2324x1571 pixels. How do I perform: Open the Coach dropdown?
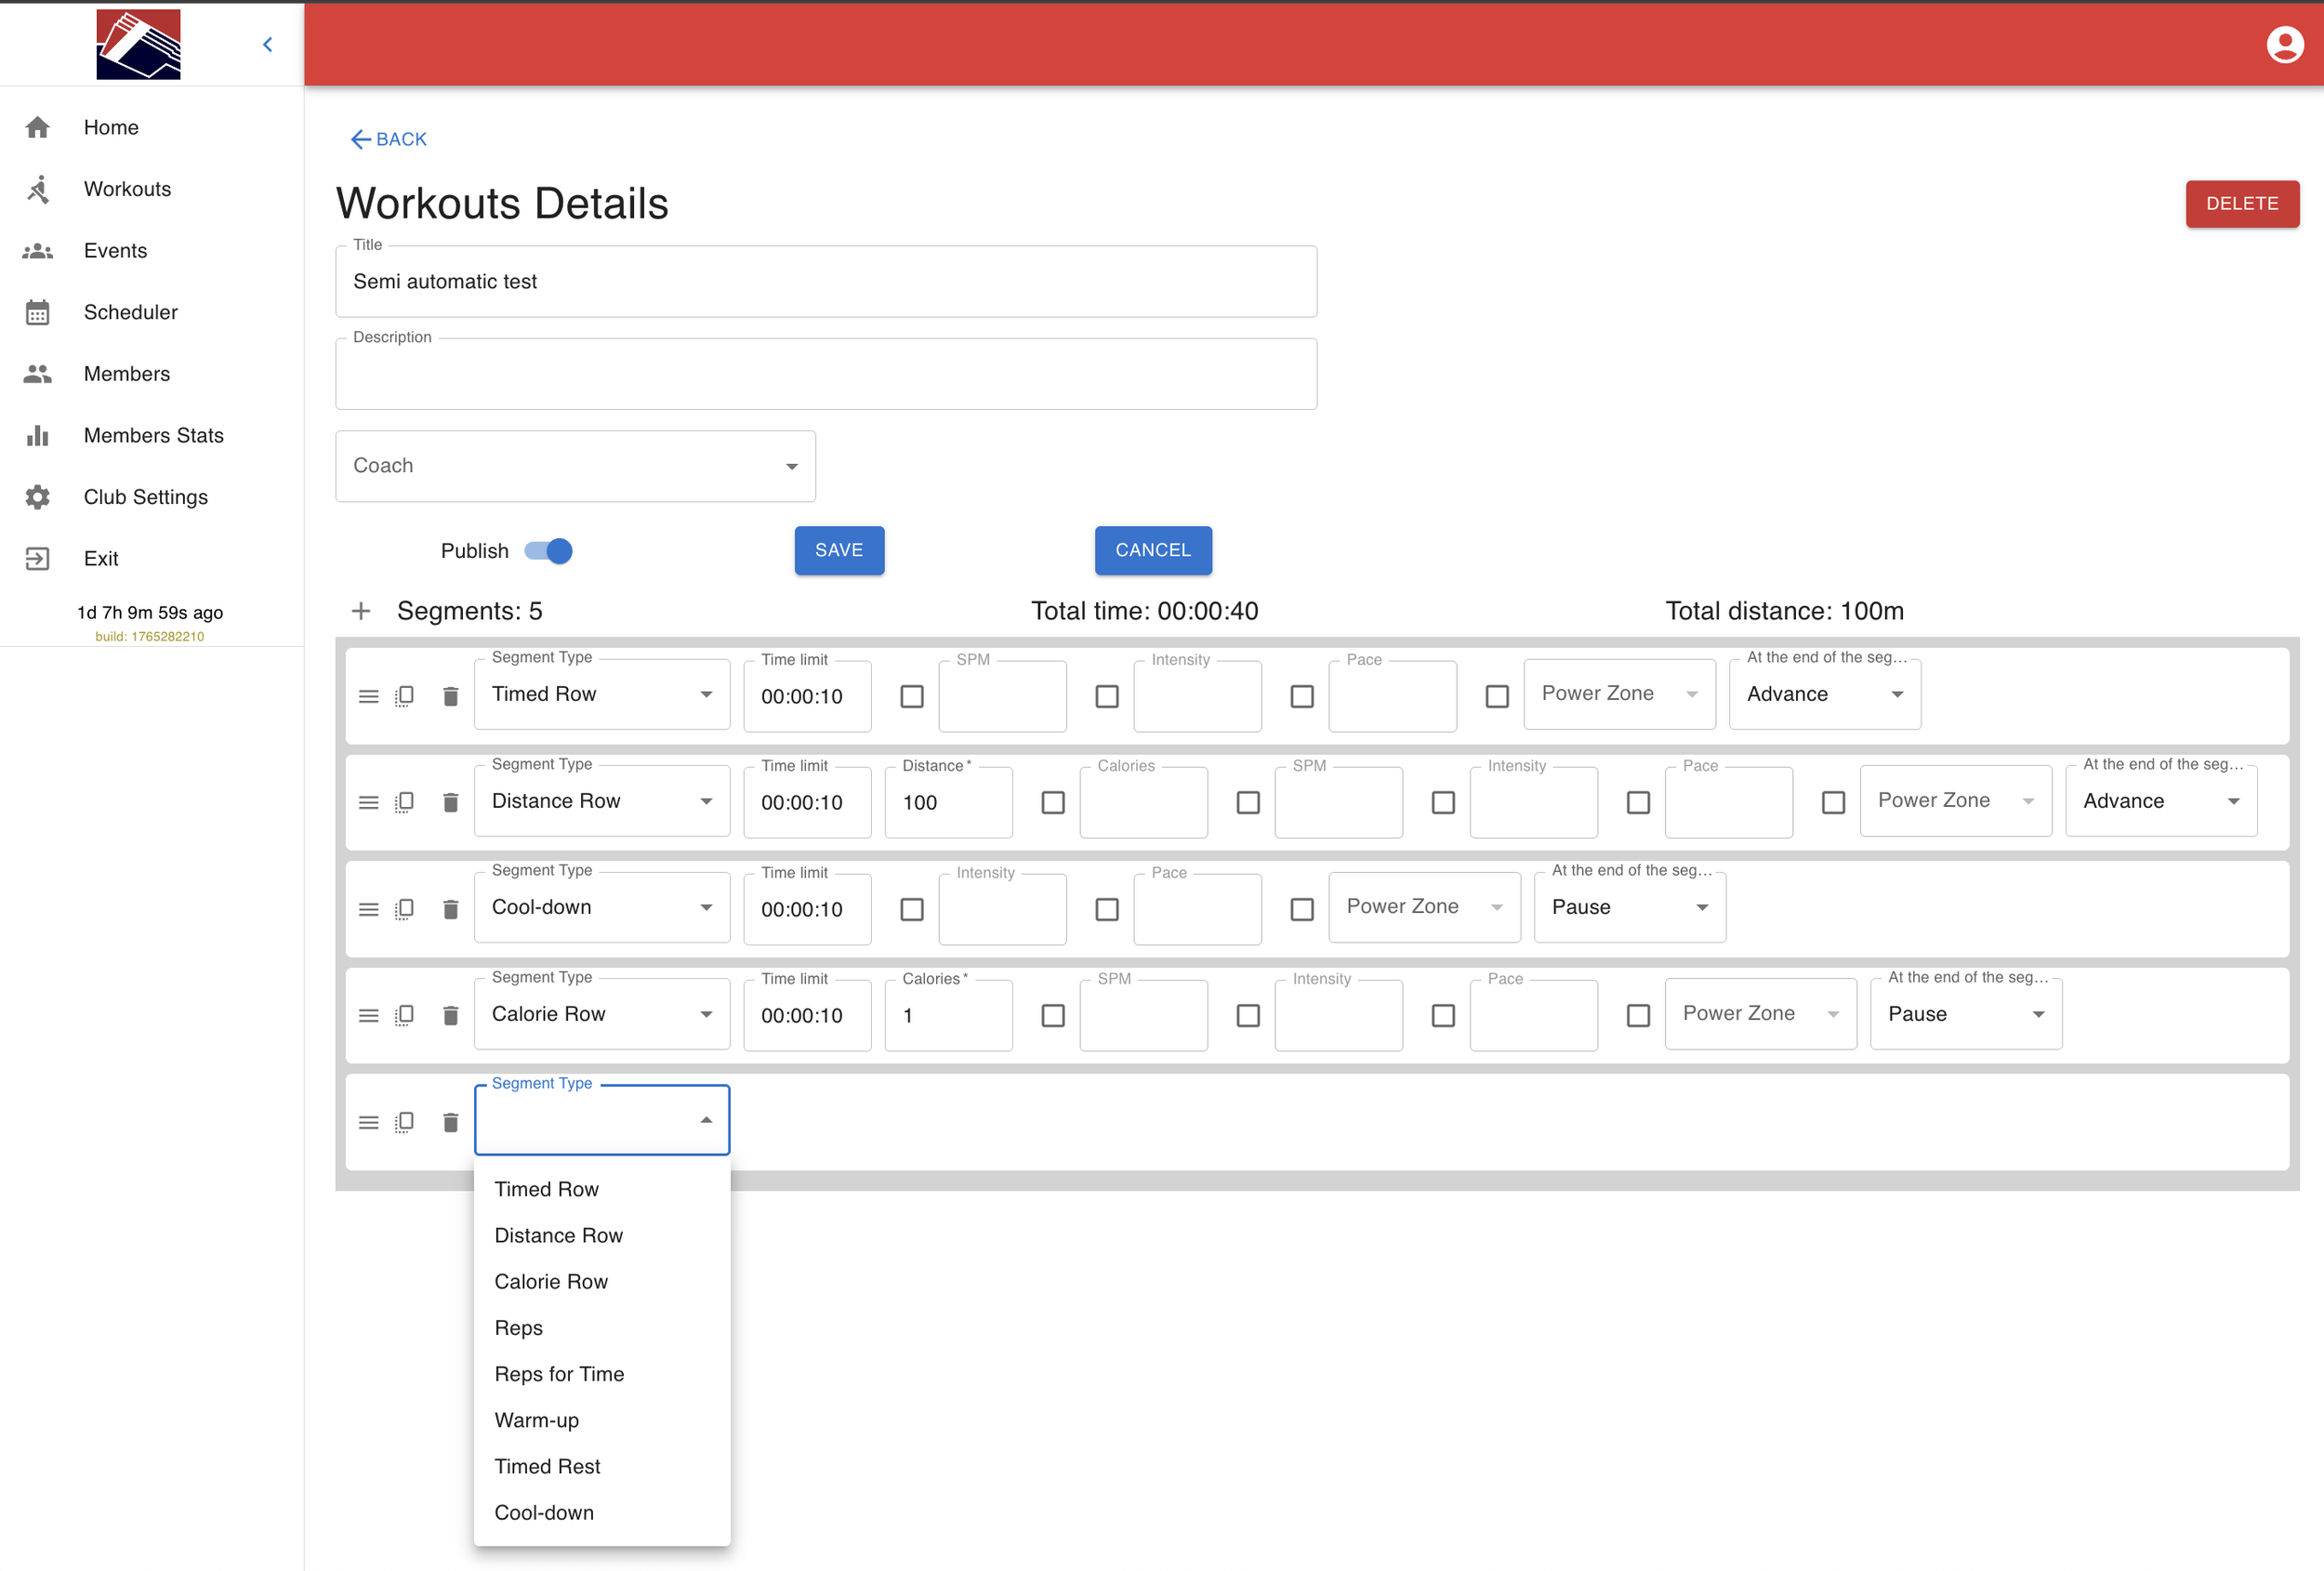(575, 466)
